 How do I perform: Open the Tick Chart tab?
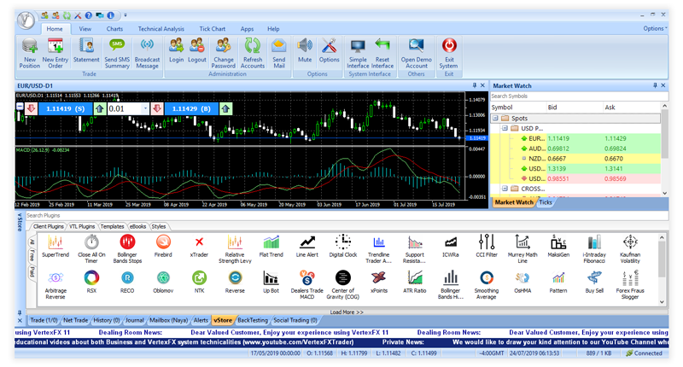tap(212, 29)
